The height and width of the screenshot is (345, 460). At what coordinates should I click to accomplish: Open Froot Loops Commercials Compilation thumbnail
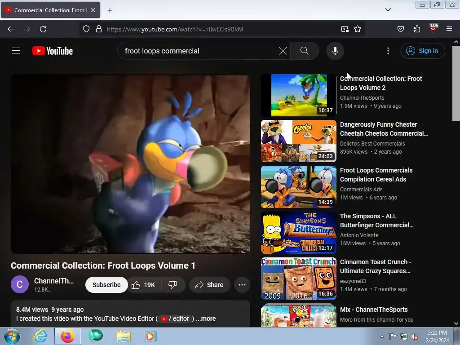299,187
